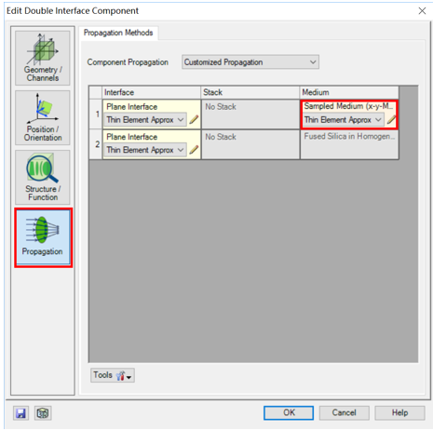The image size is (433, 431).
Task: Edit the first Plane Interface propagation settings with the pencil icon
Action: click(194, 119)
